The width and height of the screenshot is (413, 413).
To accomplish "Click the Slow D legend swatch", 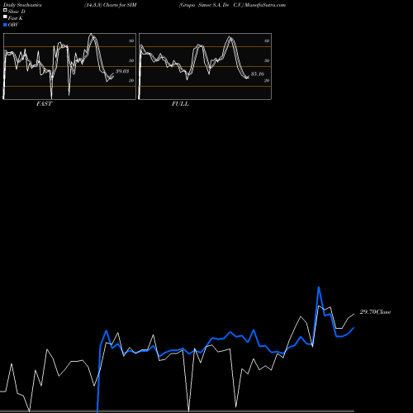I will click(x=5, y=10).
